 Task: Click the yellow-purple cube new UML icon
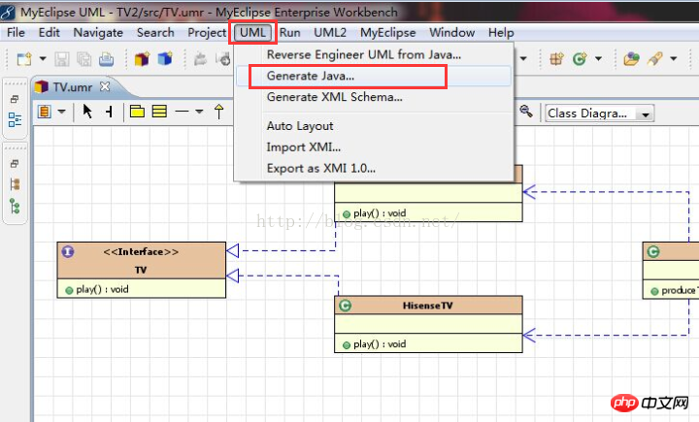[x=142, y=59]
